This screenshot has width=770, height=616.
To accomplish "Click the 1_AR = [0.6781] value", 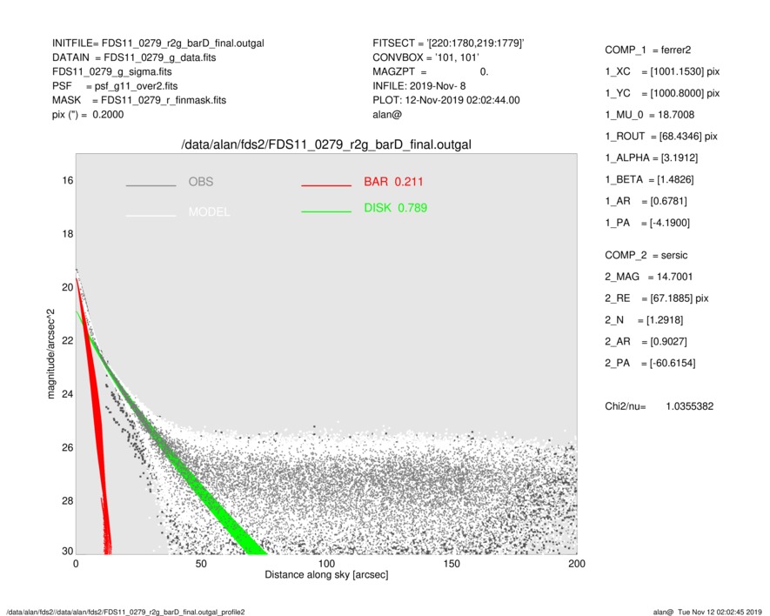I will [646, 201].
